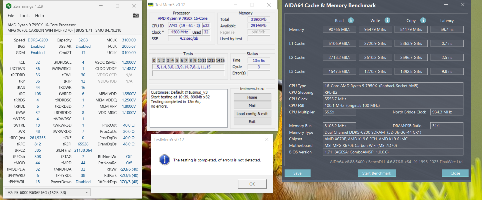Screen dimensions: 482x200
Task: Click Start Benchmark in AIDA64
Action: pyautogui.click(x=377, y=173)
